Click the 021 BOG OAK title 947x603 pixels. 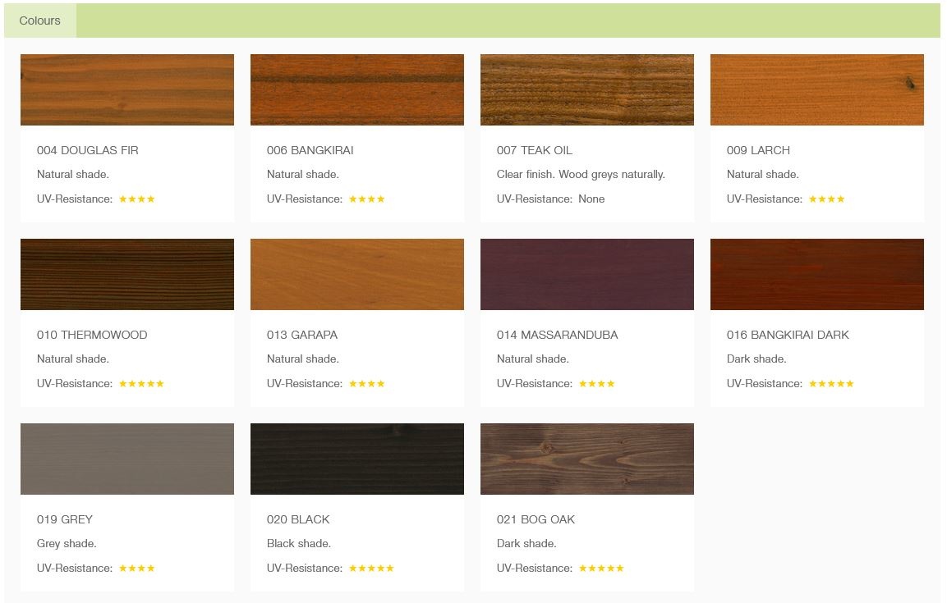point(536,519)
